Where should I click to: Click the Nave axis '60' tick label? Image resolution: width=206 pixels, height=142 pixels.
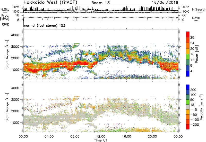(184, 15)
